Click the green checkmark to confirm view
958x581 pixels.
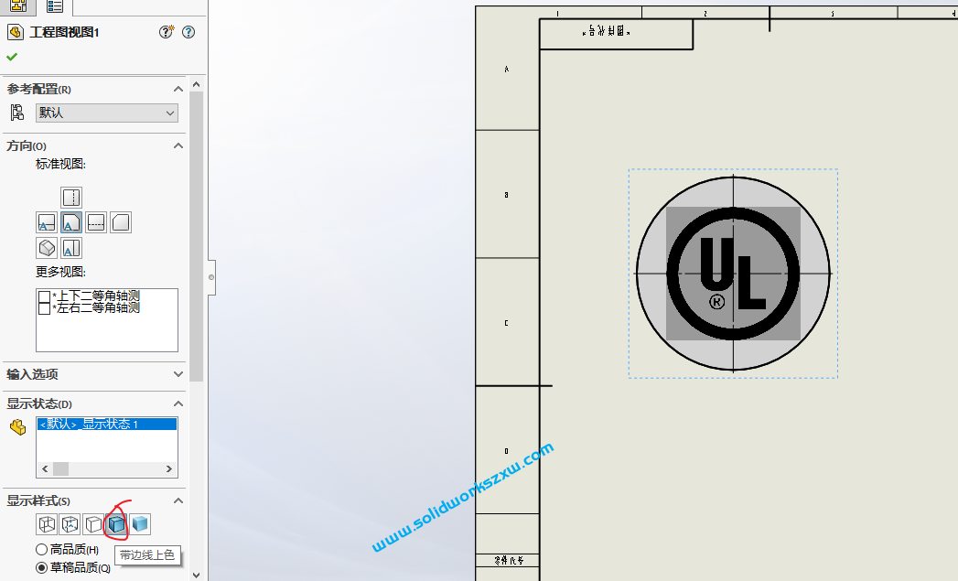(x=12, y=57)
